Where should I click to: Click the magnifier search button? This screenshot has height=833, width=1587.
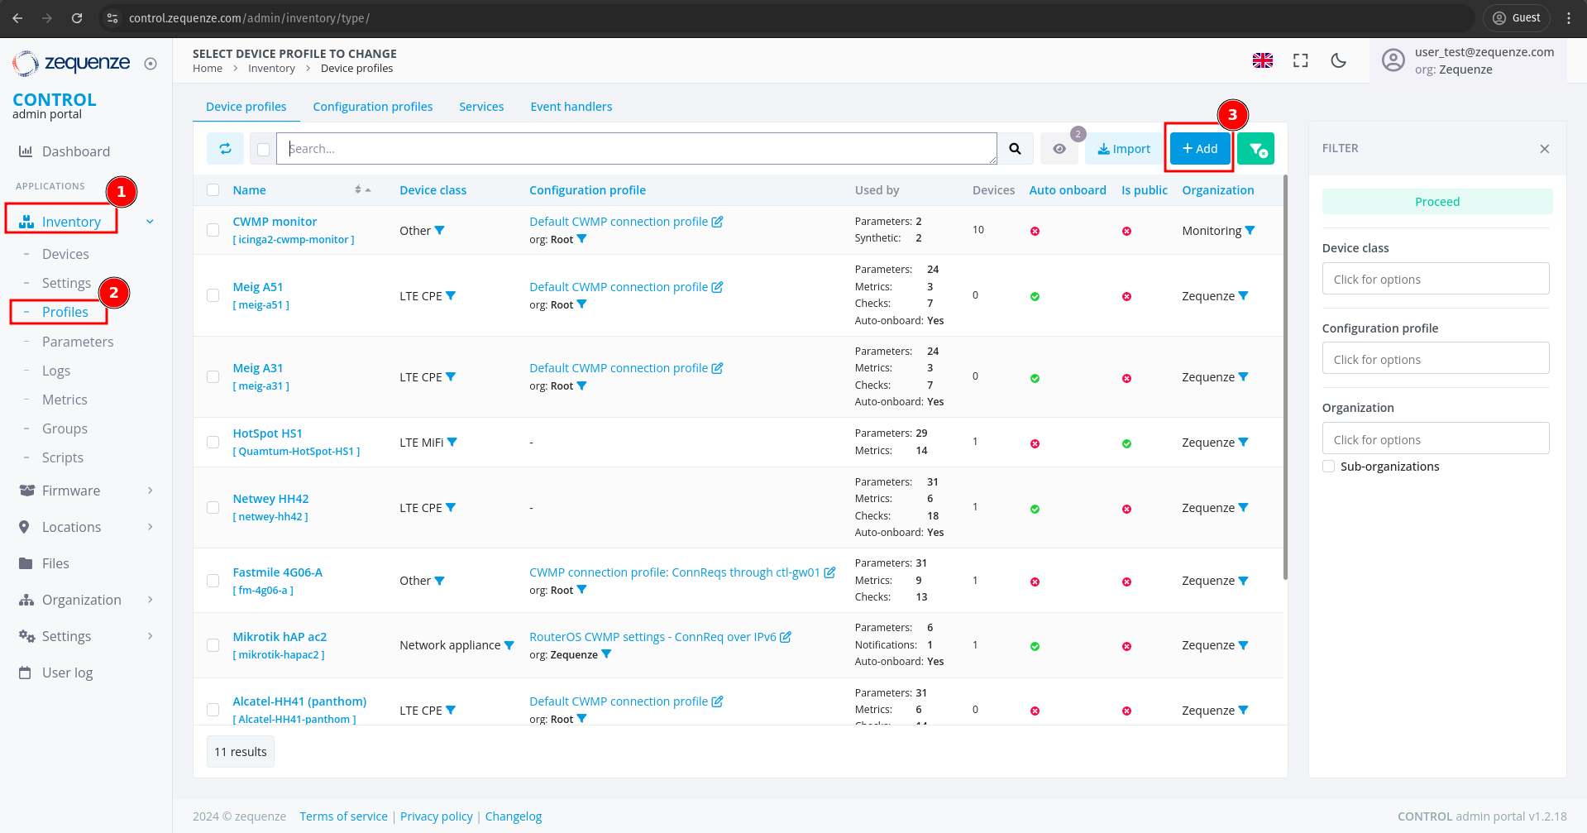(1015, 149)
